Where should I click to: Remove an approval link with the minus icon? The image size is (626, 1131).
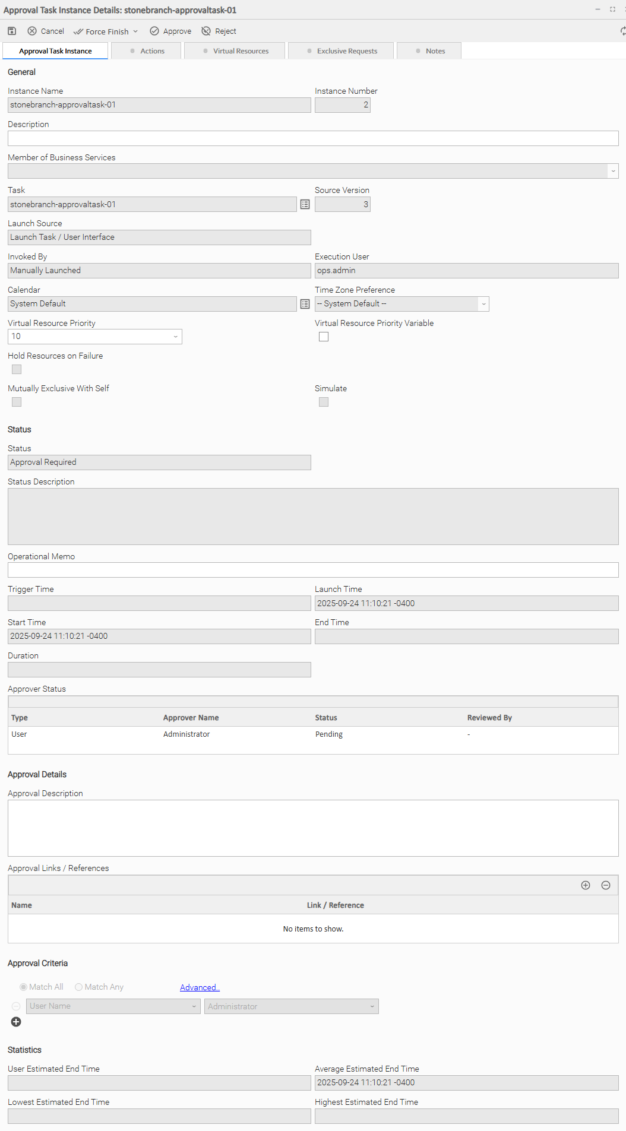coord(606,885)
